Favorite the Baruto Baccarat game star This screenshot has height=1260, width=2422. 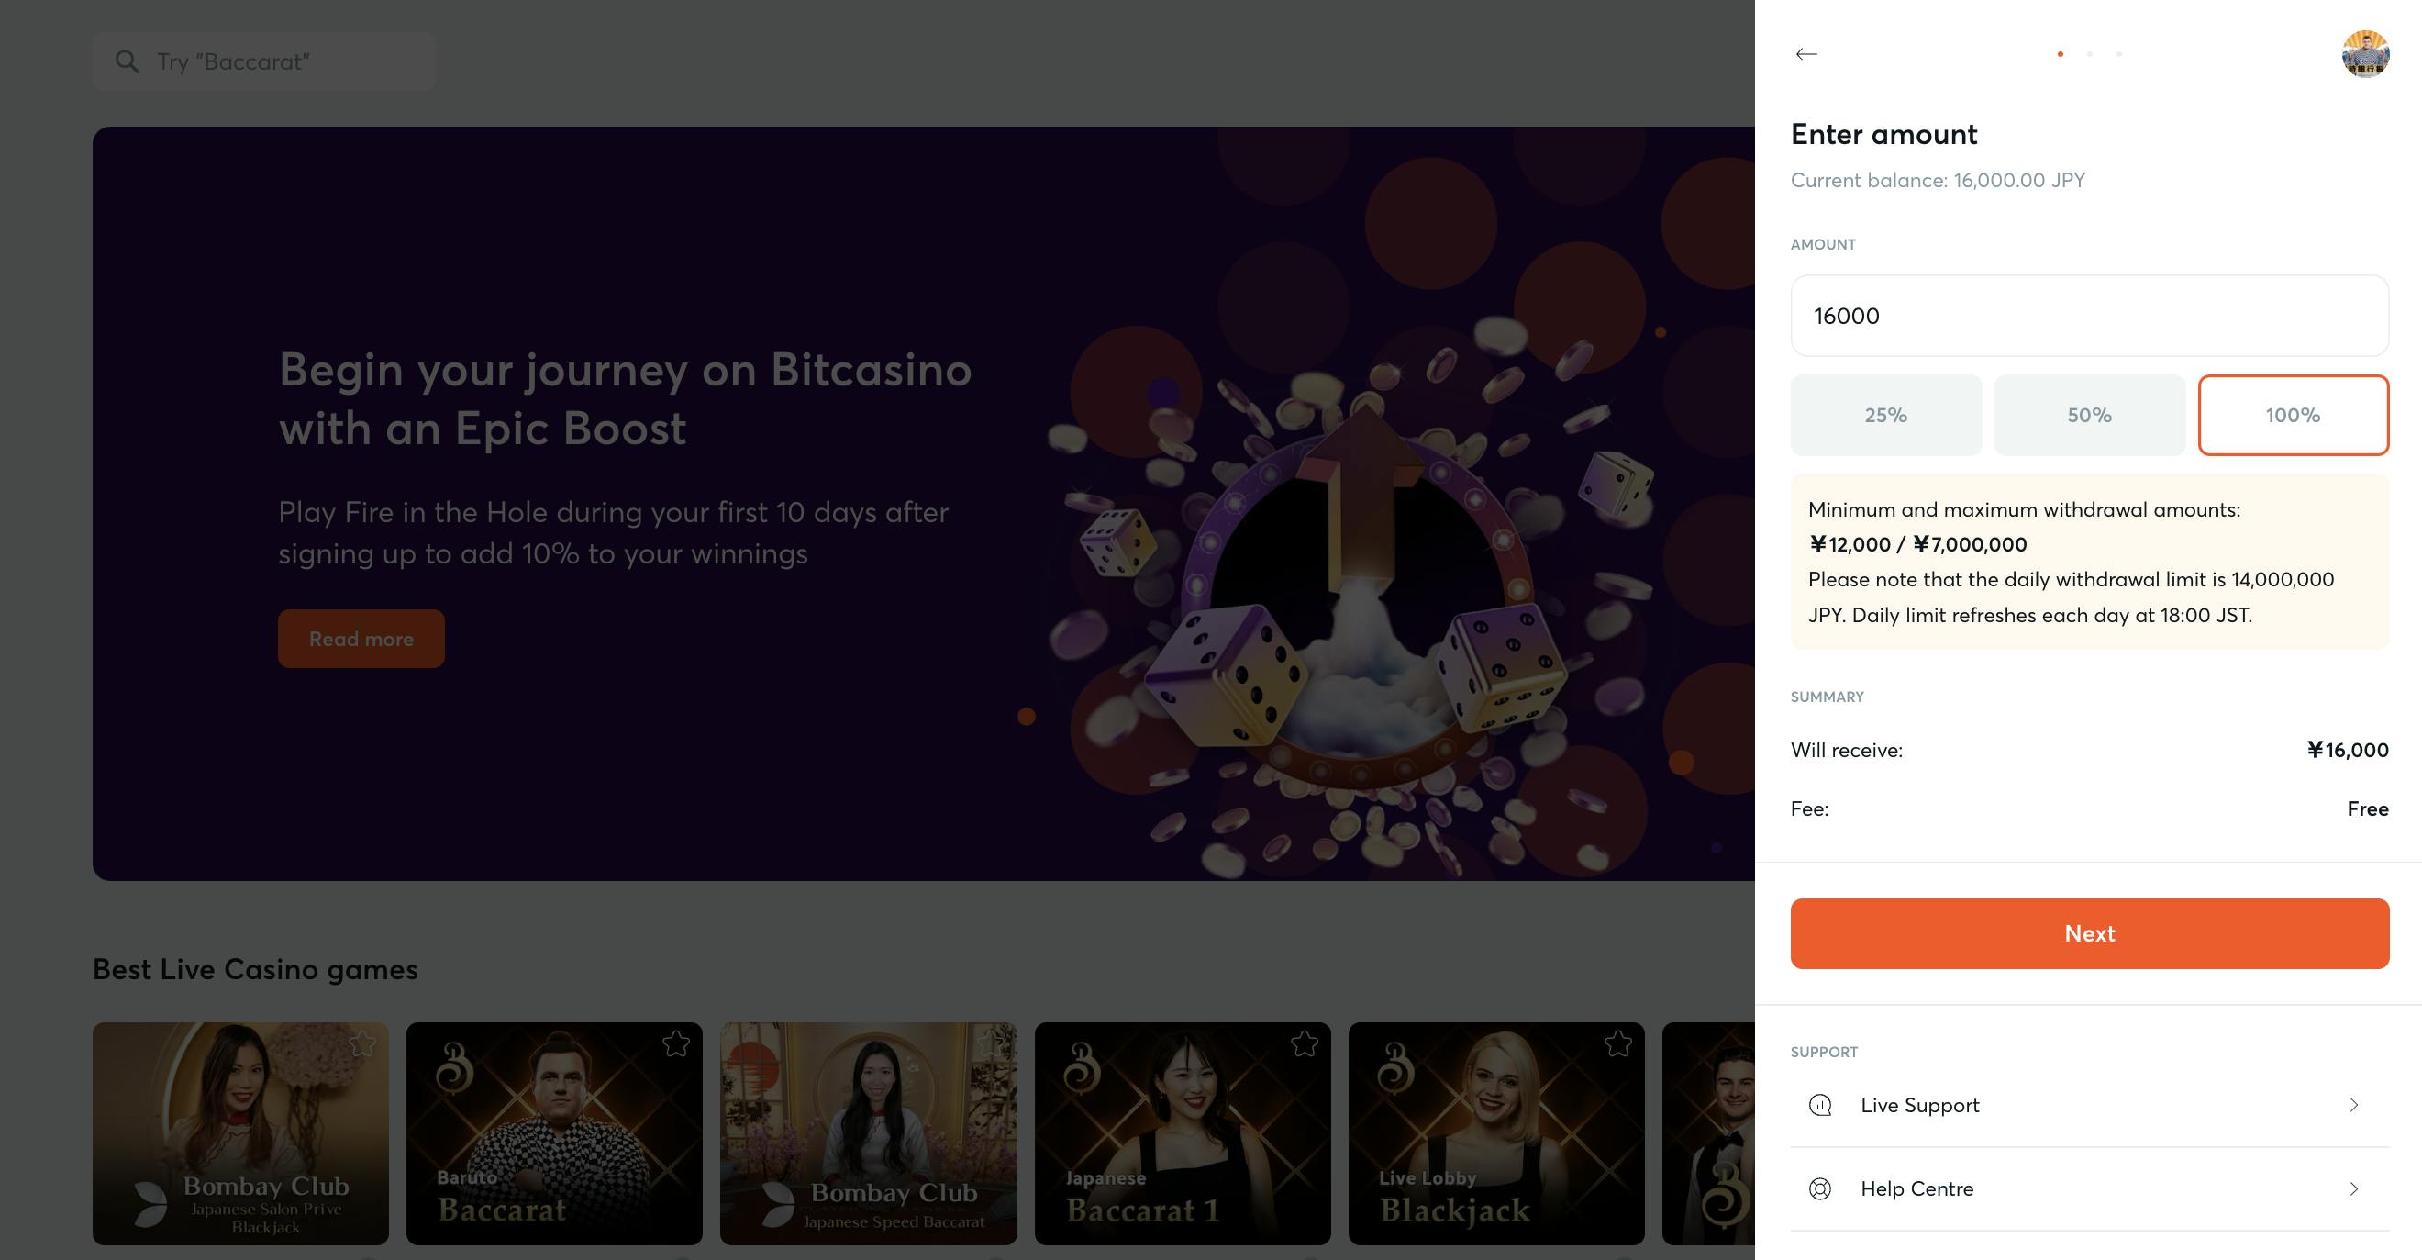point(675,1043)
